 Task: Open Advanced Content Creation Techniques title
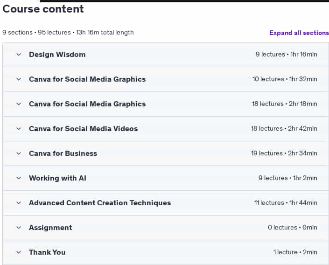100,203
